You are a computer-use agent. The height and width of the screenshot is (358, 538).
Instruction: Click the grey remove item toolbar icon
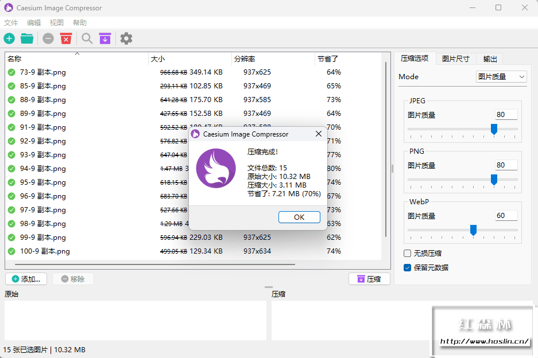pos(48,38)
